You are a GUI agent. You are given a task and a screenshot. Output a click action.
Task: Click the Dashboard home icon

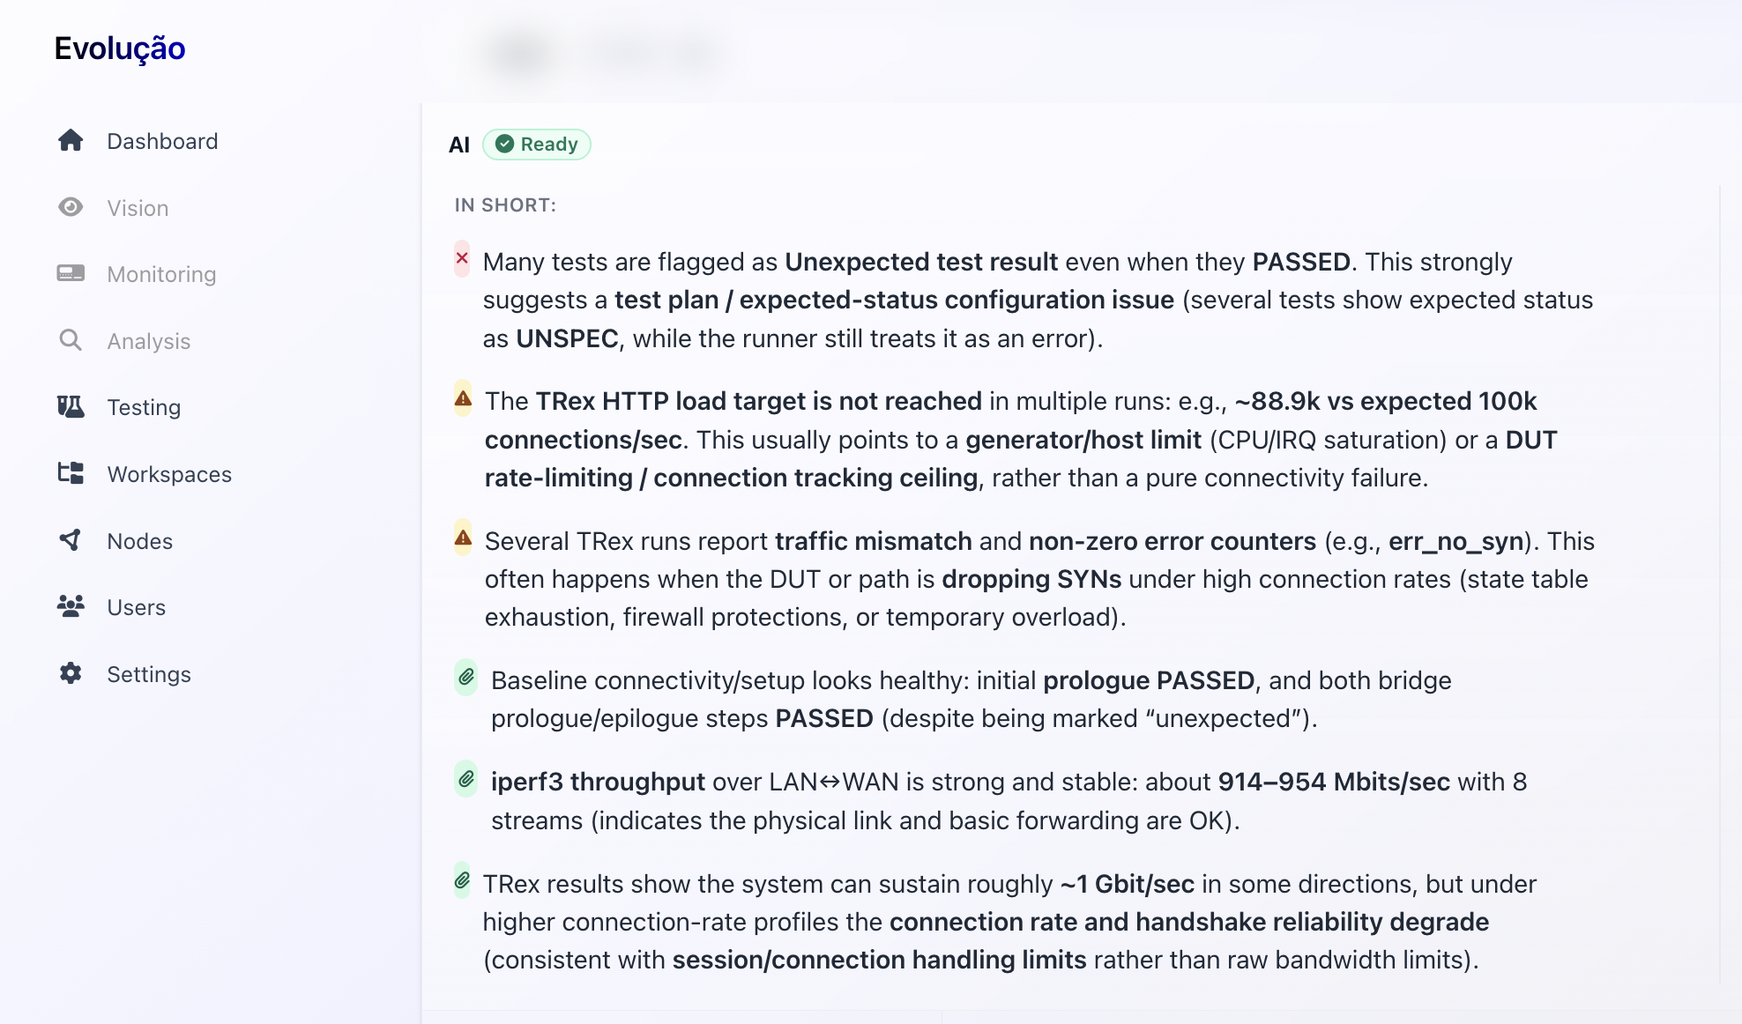[71, 141]
